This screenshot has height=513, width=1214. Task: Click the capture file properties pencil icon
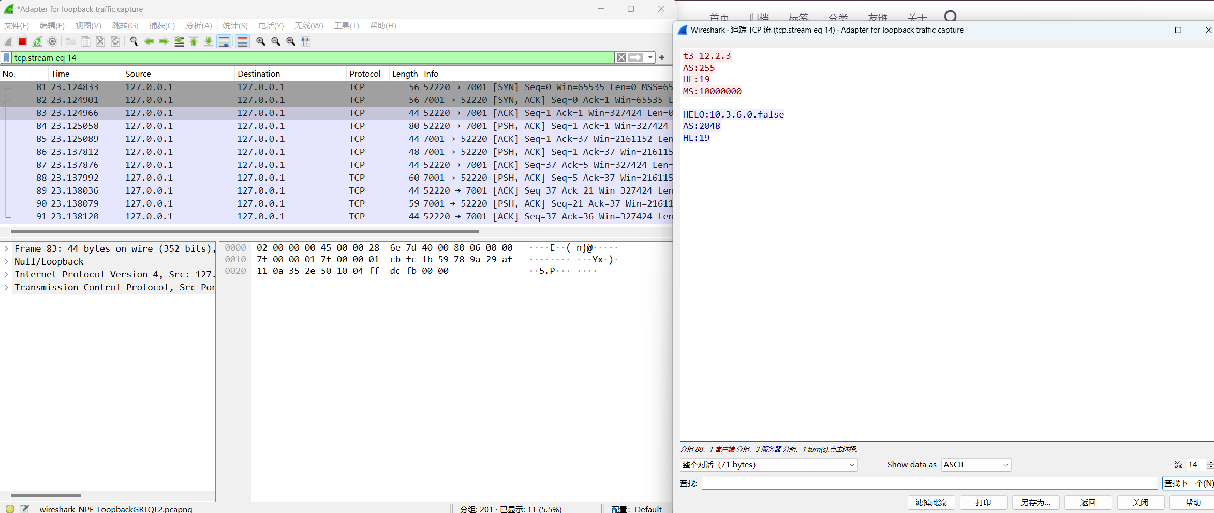point(25,509)
